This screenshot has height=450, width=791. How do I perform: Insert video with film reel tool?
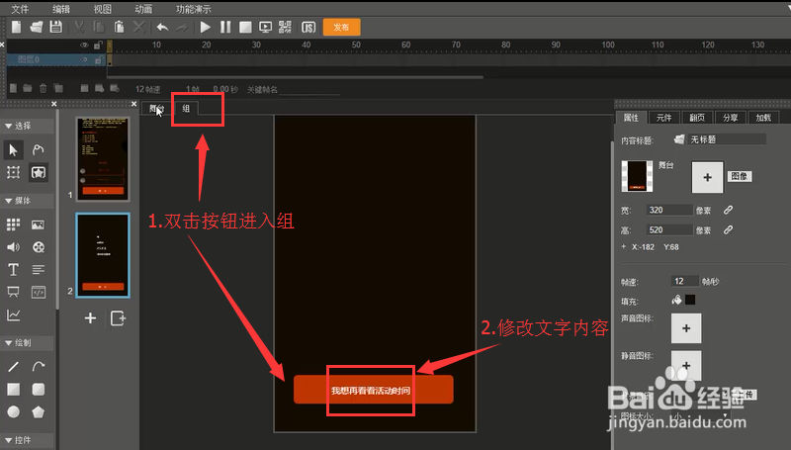(39, 247)
